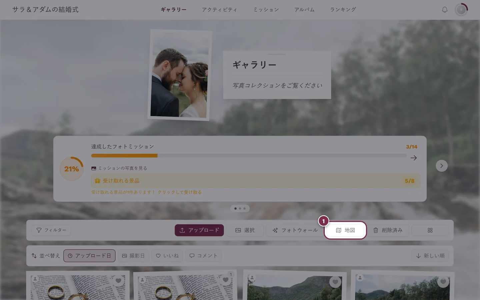480x300 pixels.
Task: Switch to the ミッション tab
Action: coord(266,10)
